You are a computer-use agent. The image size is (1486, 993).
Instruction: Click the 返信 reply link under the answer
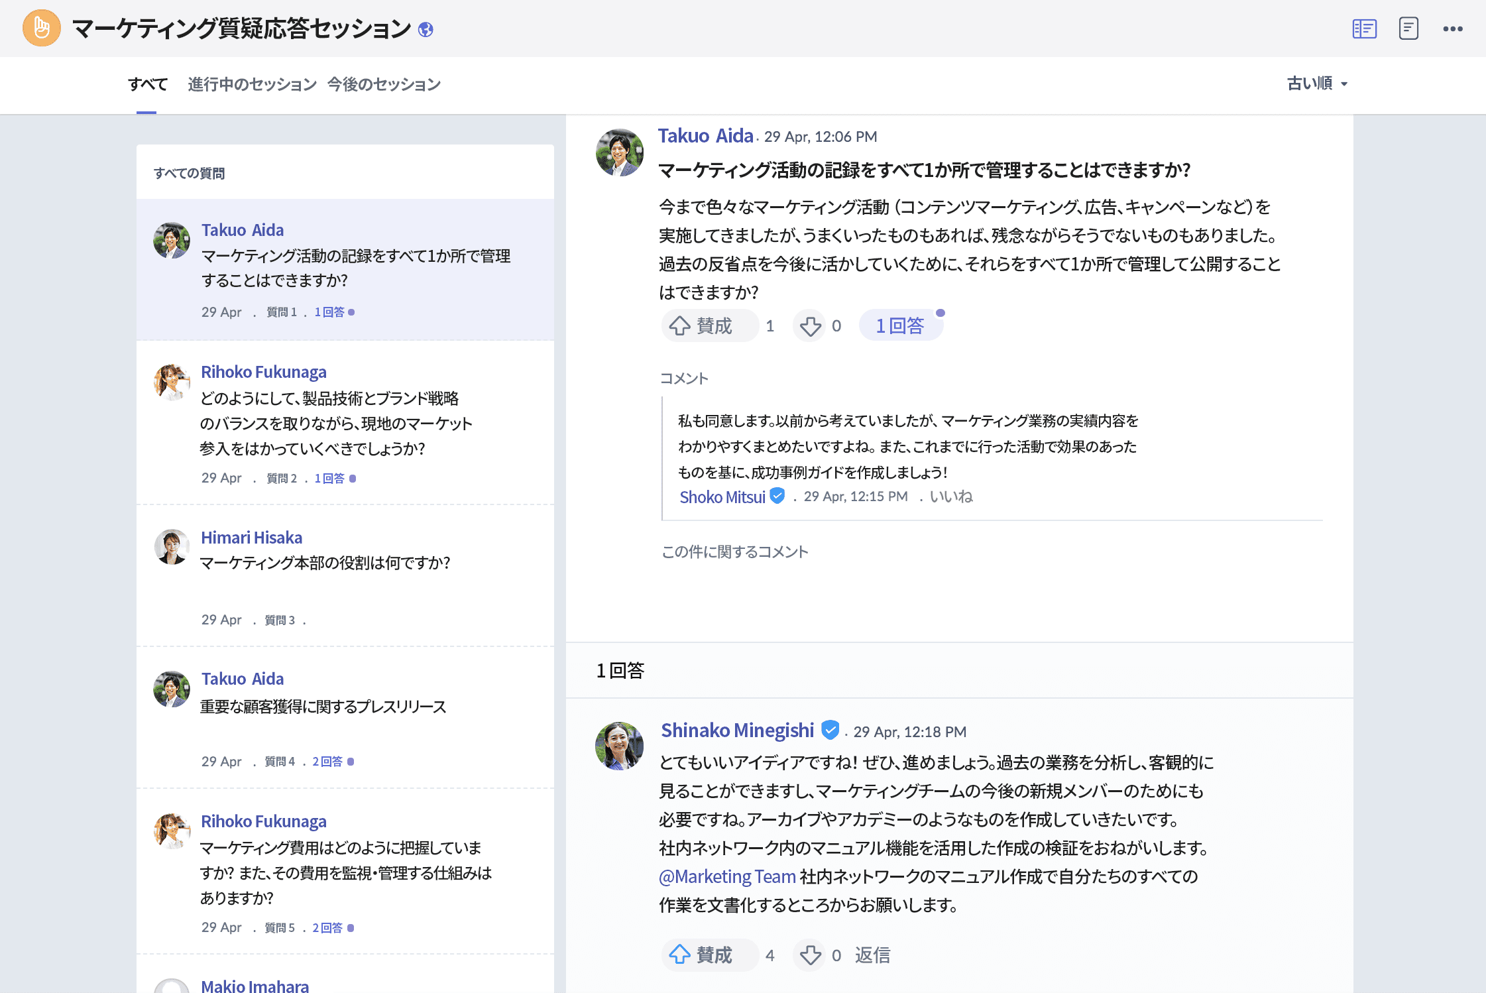[872, 955]
